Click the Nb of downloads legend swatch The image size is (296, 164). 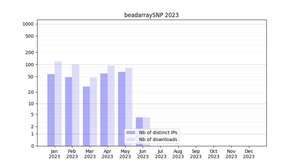131,139
